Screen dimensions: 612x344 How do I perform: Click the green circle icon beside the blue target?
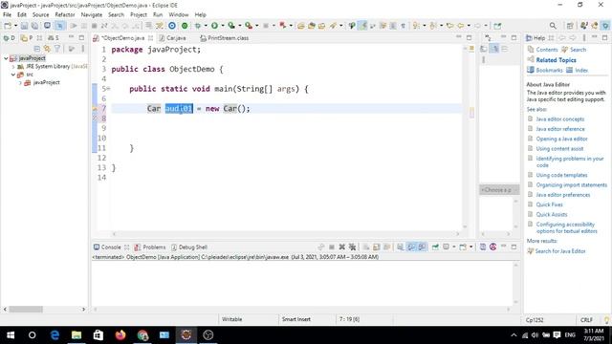[185, 26]
